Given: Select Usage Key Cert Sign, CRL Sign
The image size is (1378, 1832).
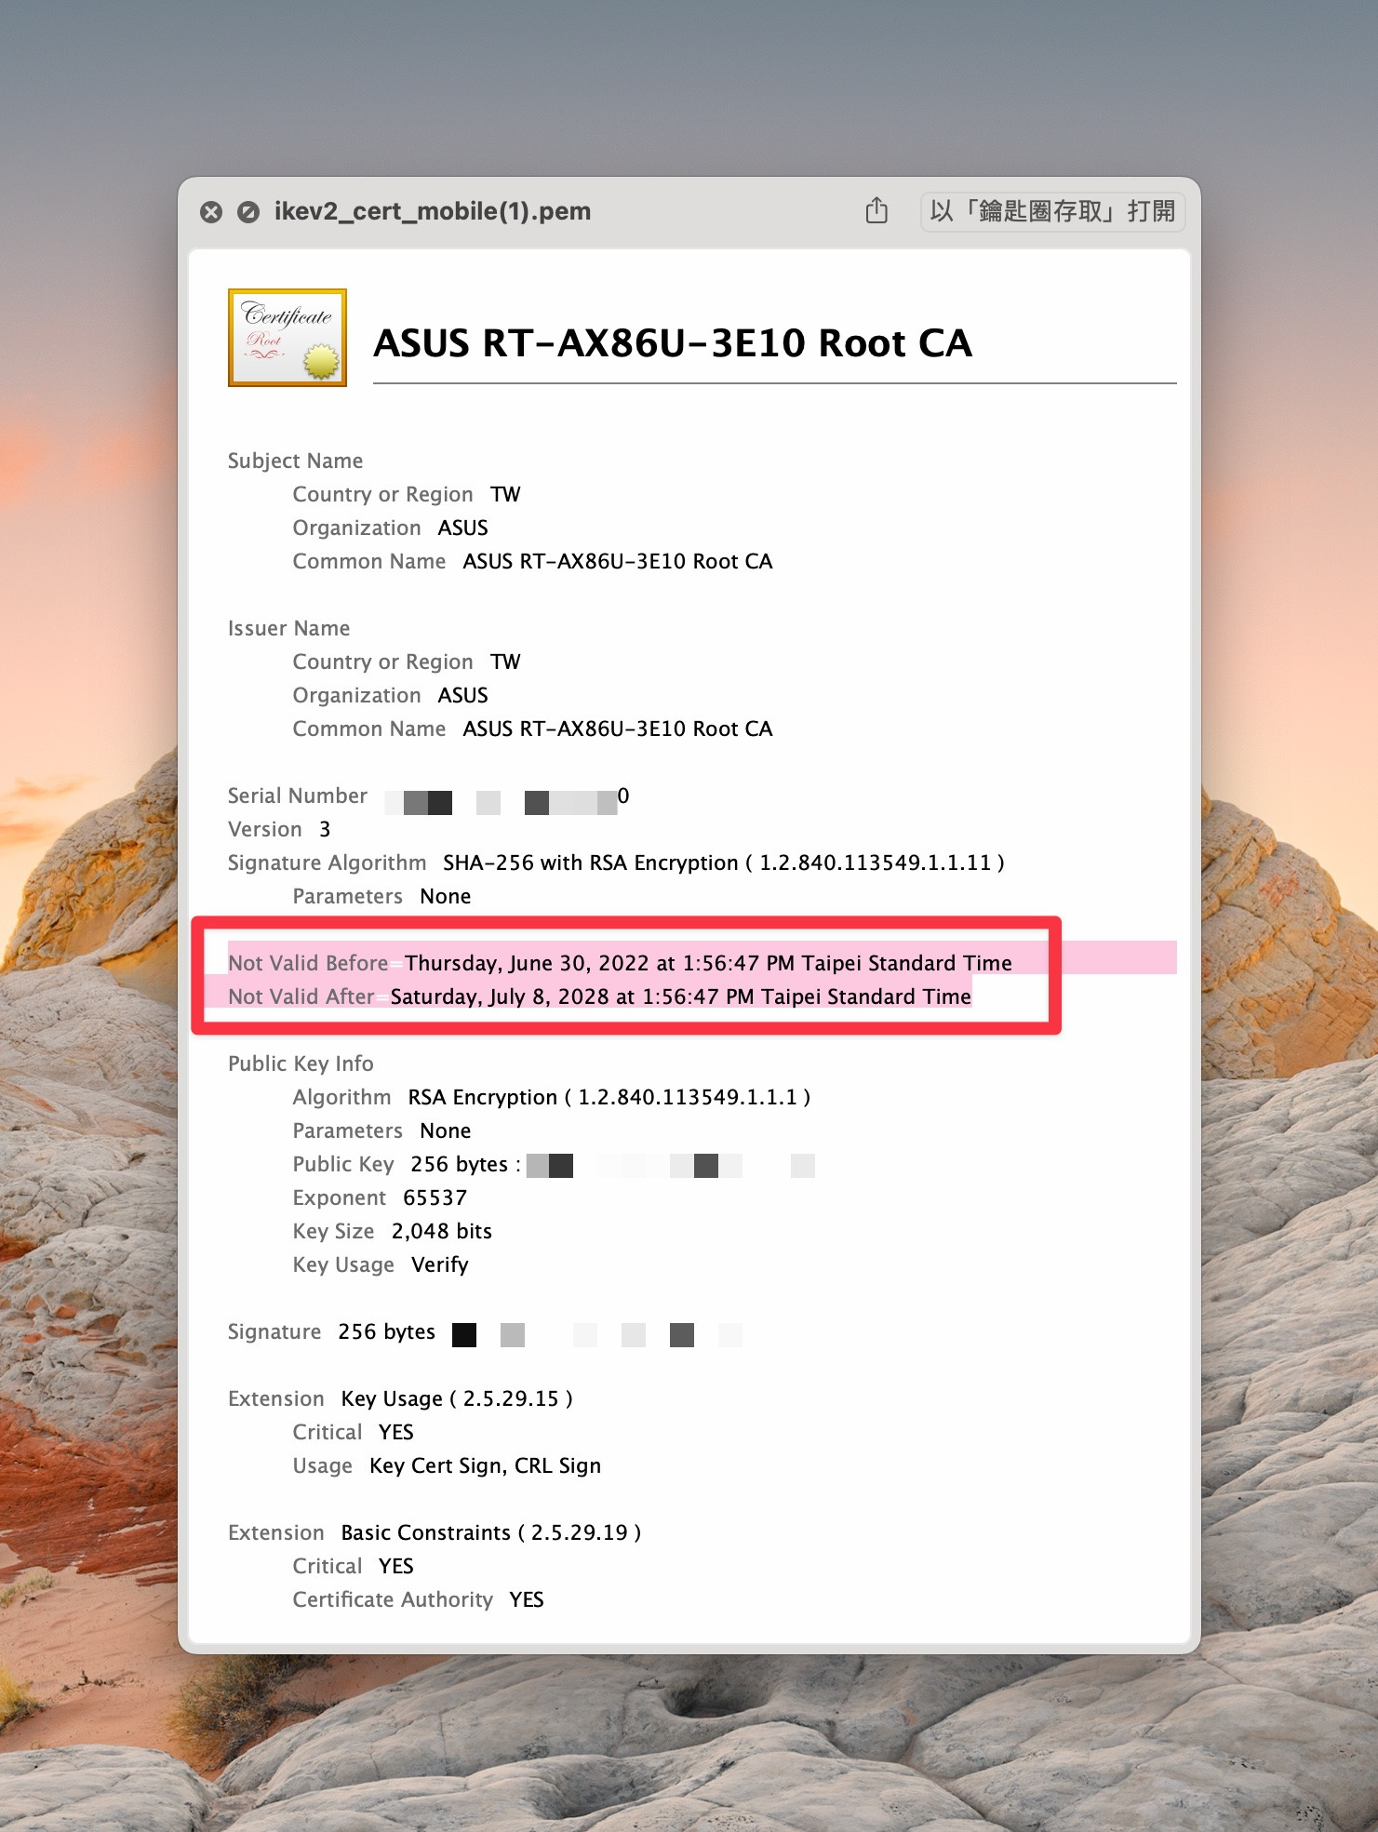Looking at the screenshot, I should pyautogui.click(x=447, y=1465).
